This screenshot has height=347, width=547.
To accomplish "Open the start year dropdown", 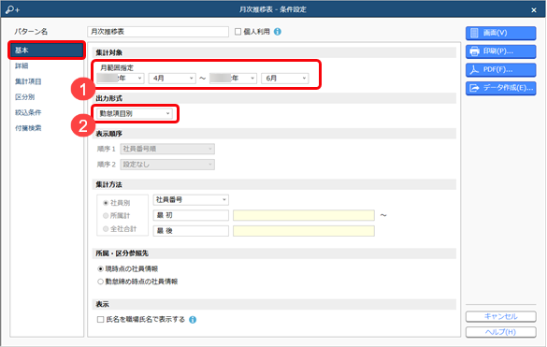I will [x=121, y=79].
